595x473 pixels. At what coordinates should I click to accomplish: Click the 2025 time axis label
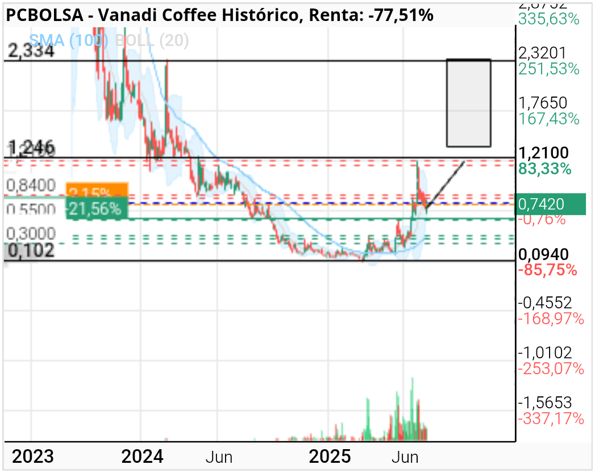pyautogui.click(x=330, y=457)
